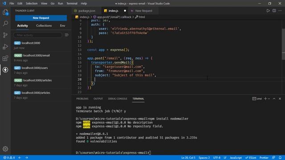Show the Output panel tab

click(98, 99)
